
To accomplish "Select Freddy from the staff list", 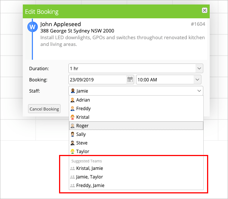I will point(136,109).
